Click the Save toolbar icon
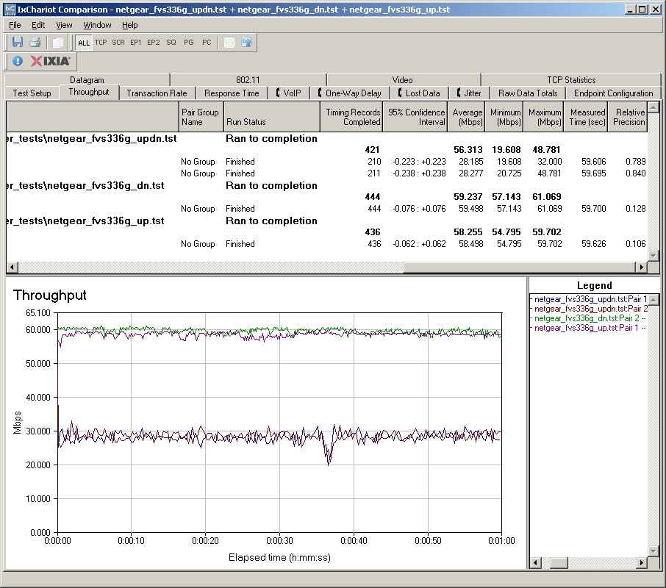This screenshot has height=588, width=666. [18, 43]
